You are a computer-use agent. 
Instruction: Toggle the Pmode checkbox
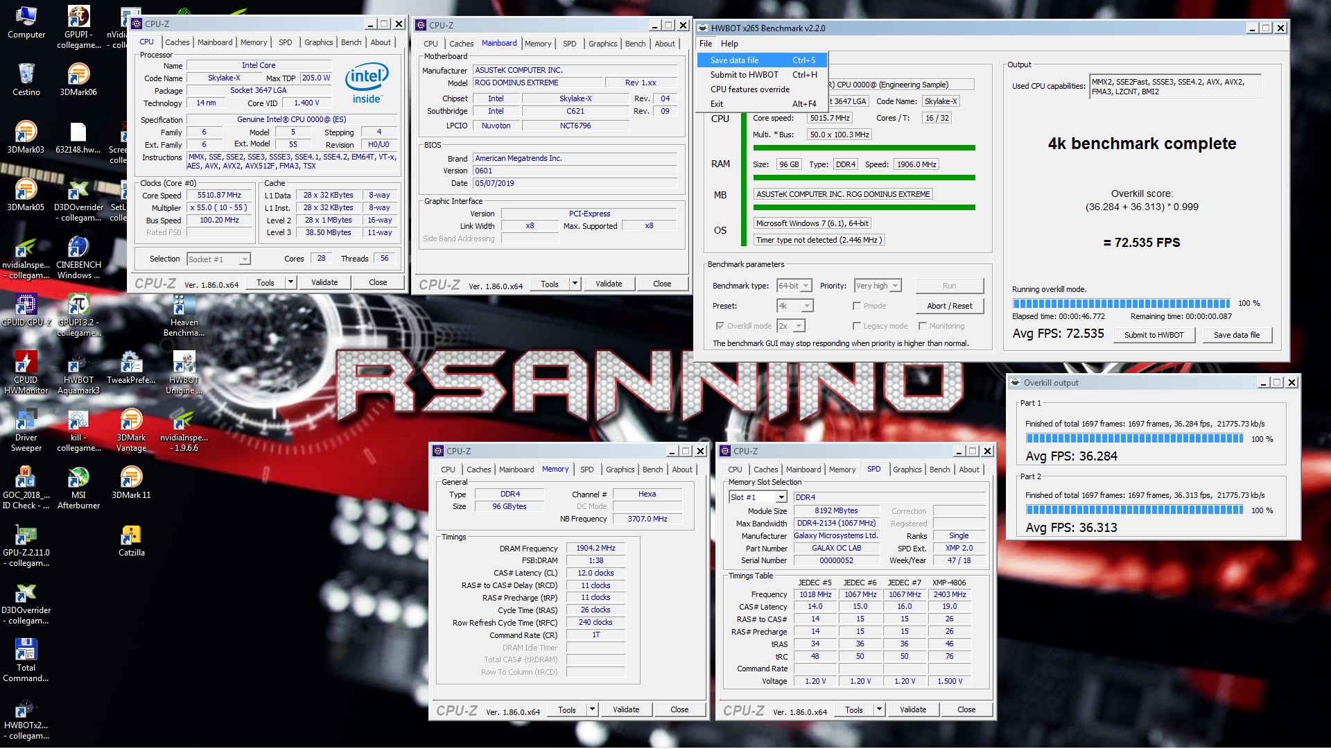(857, 306)
